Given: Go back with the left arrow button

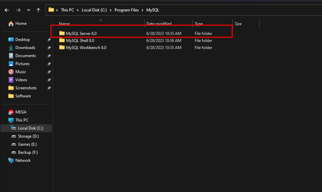Looking at the screenshot, I should point(7,10).
